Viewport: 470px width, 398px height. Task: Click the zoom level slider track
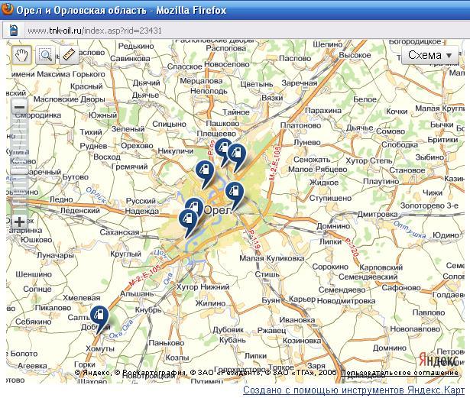19,164
